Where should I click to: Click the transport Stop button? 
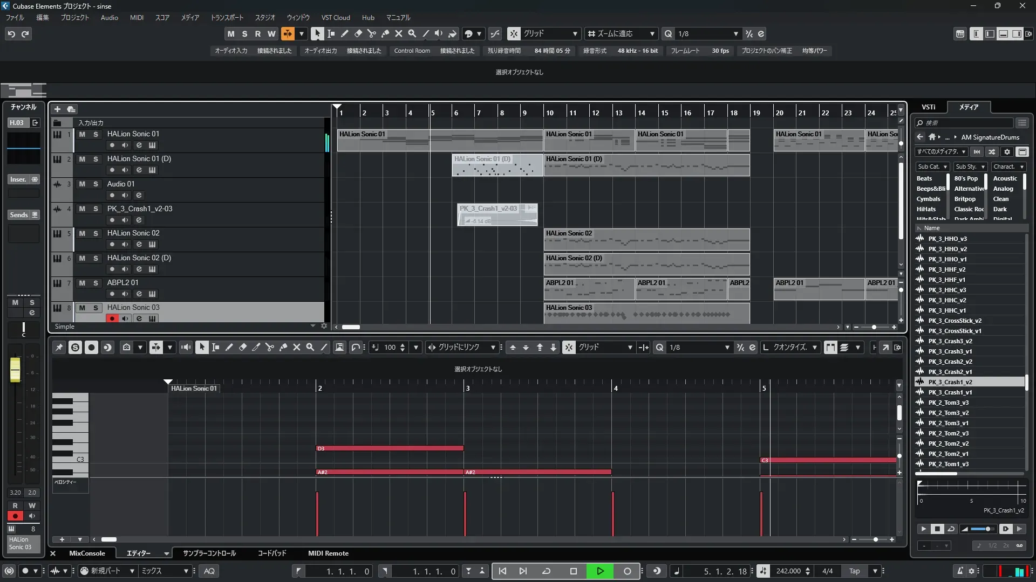click(x=573, y=571)
